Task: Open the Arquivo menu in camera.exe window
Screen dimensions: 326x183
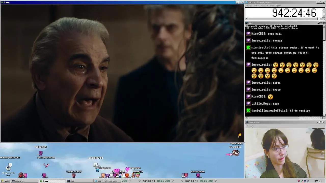Action: [x=250, y=126]
